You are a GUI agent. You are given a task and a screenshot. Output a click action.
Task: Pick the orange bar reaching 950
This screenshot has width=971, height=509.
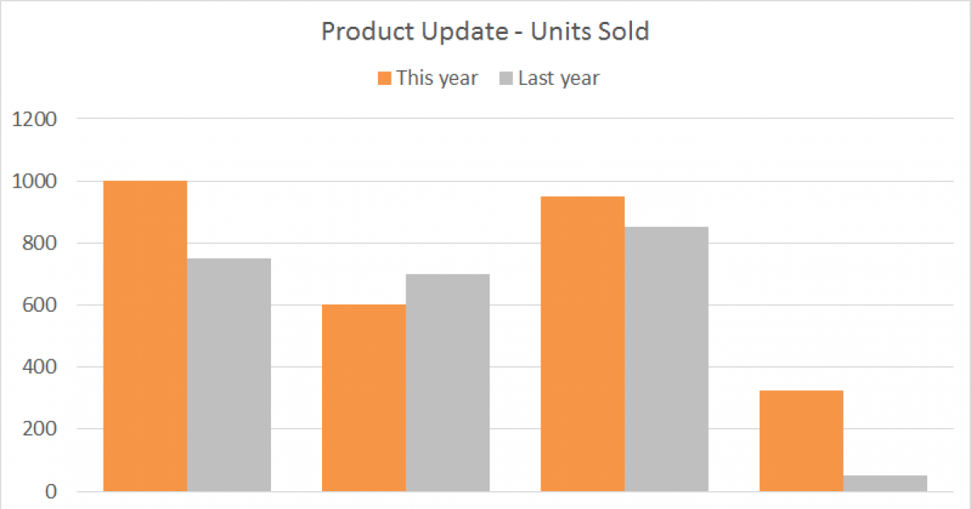(583, 343)
